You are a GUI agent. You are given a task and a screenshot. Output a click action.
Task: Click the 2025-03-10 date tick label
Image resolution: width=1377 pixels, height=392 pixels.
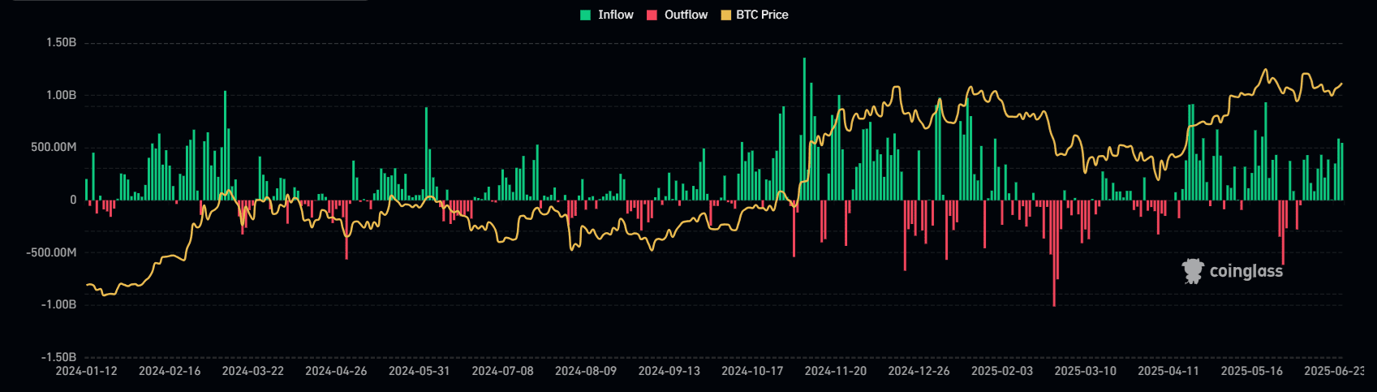(x=1085, y=371)
